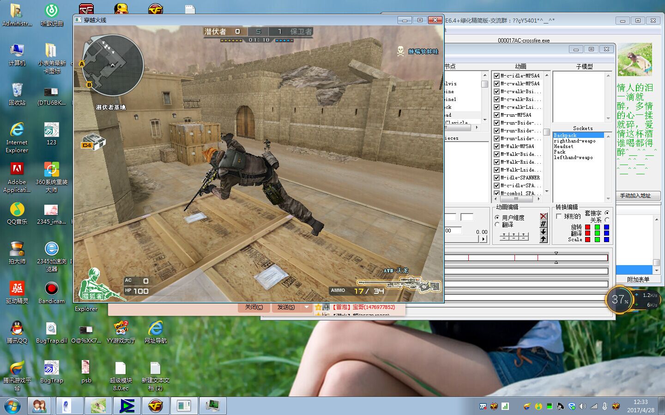Open the 听歌识曲 desktop icon

[x=51, y=15]
